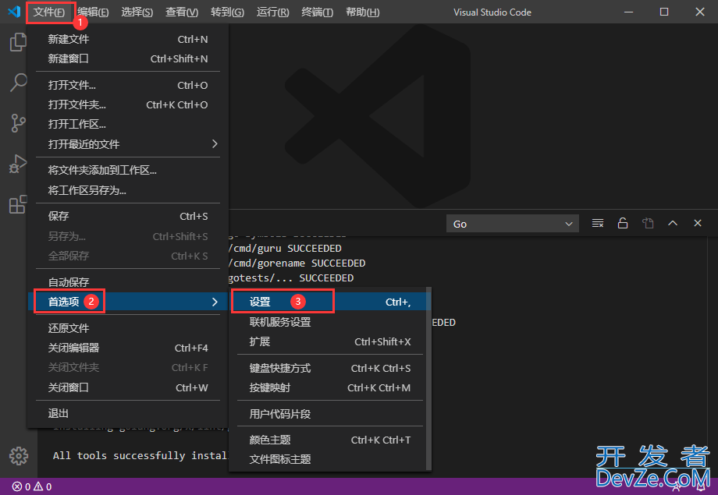This screenshot has width=718, height=495.
Task: Select 打开文件夹... menu entry
Action: tap(128, 104)
